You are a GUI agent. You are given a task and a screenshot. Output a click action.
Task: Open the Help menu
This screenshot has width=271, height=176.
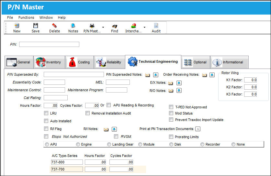pyautogui.click(x=62, y=17)
